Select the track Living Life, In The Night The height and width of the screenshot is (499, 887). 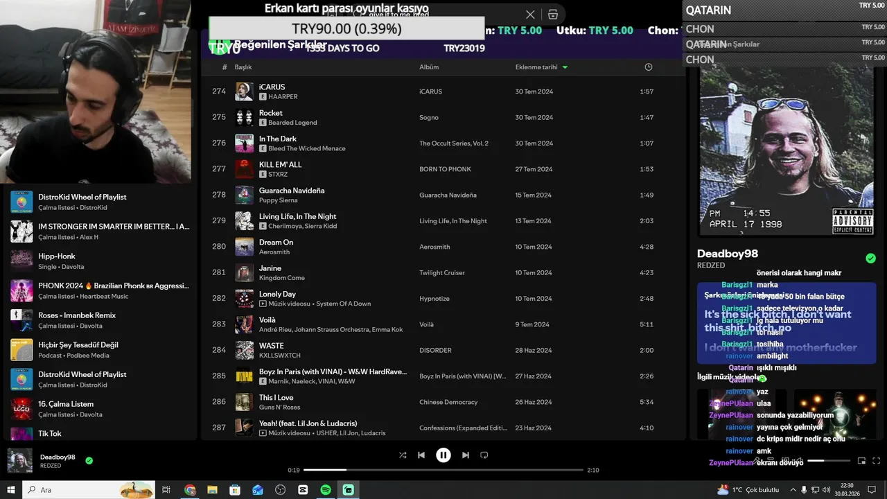(x=297, y=216)
